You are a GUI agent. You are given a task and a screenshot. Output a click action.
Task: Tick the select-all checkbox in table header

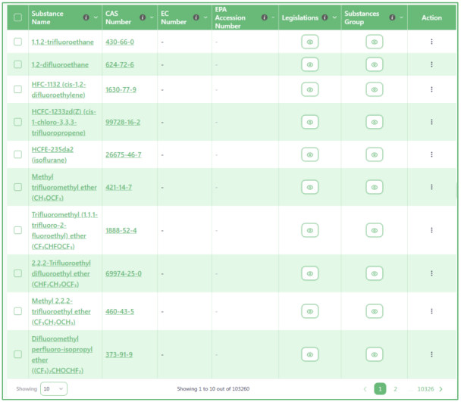[x=17, y=17]
